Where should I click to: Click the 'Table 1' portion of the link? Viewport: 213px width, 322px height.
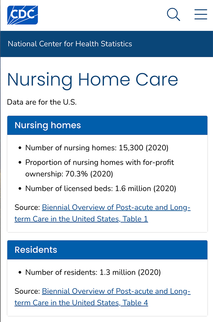pos(135,219)
